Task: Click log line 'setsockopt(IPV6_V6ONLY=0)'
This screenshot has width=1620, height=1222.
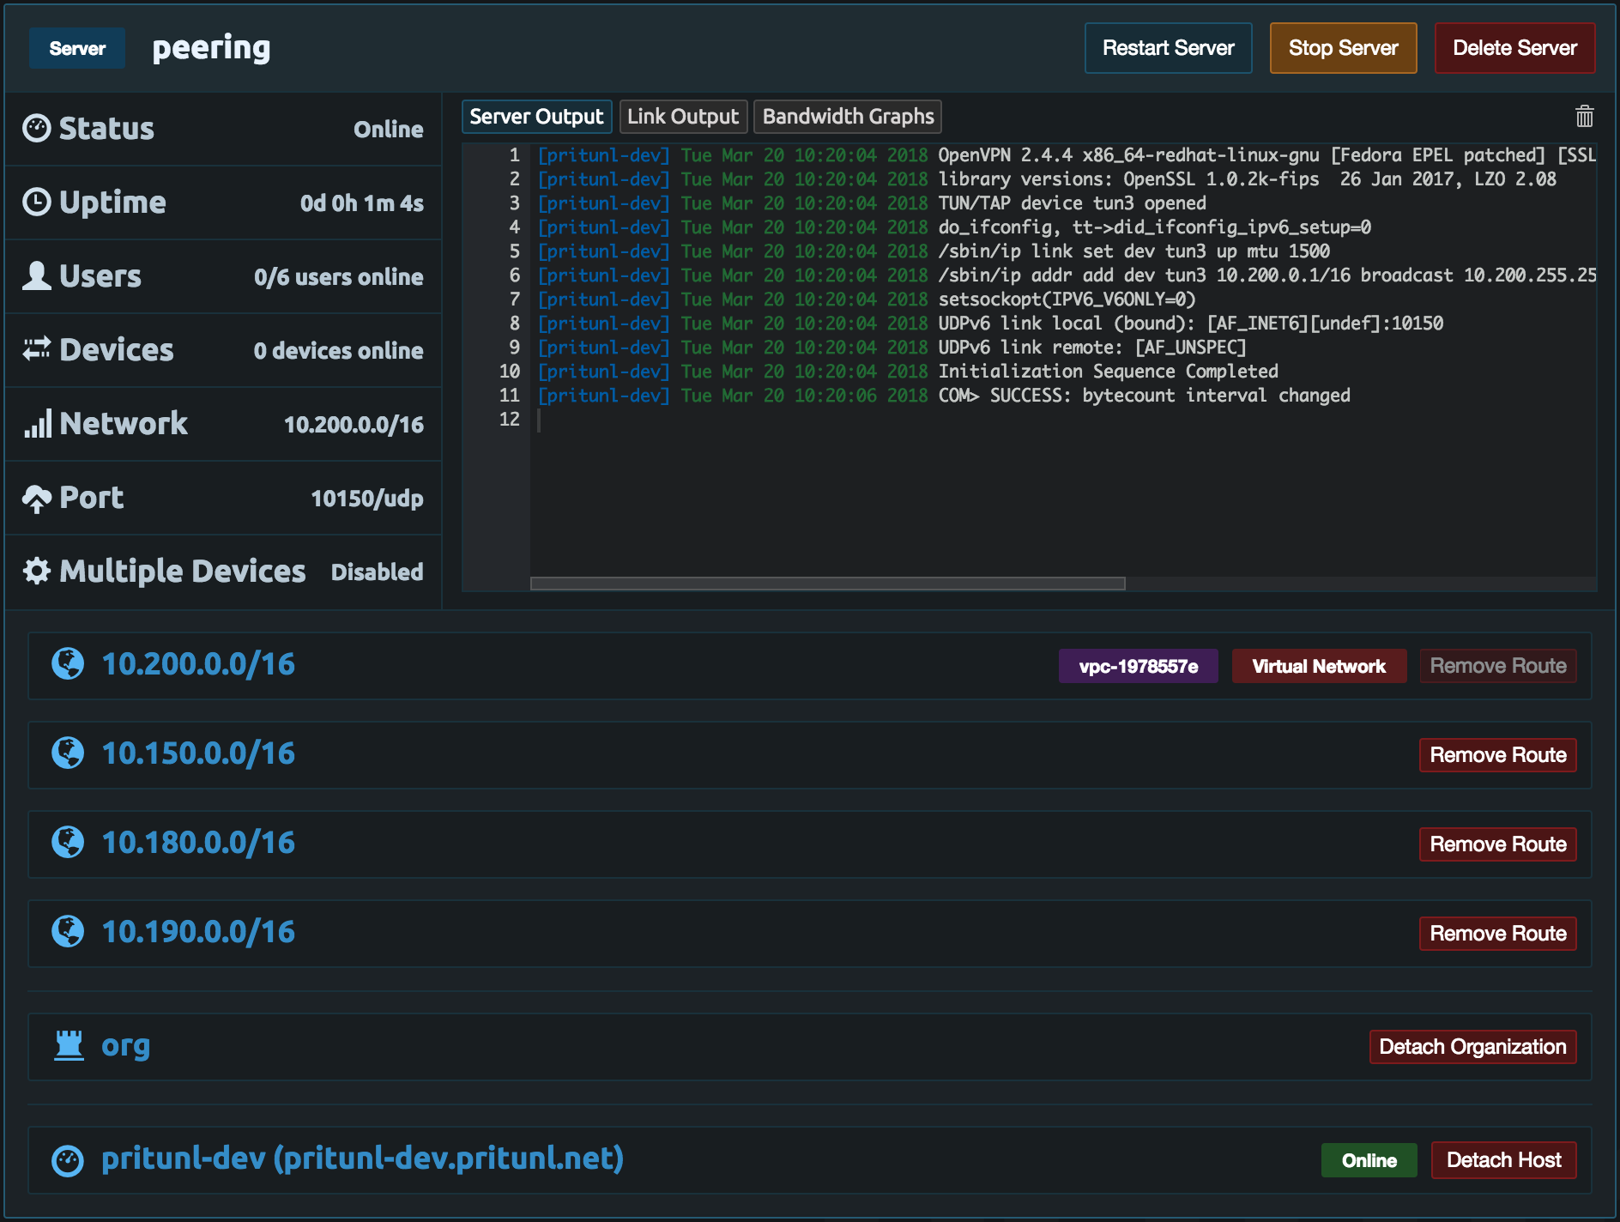Action: coord(1067,299)
